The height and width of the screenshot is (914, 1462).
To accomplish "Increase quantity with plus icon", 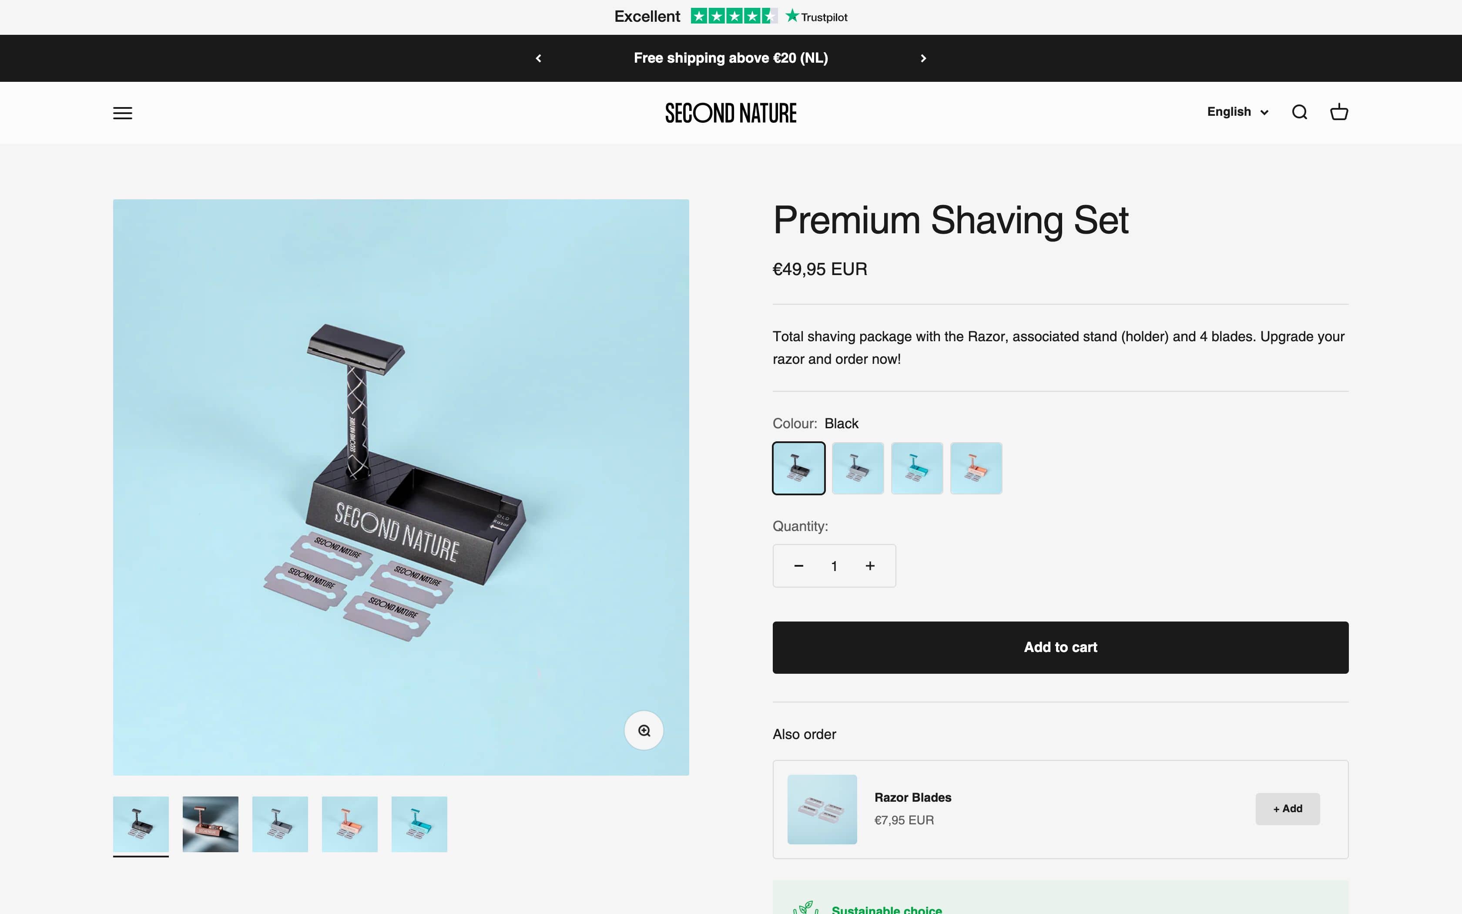I will tap(870, 566).
